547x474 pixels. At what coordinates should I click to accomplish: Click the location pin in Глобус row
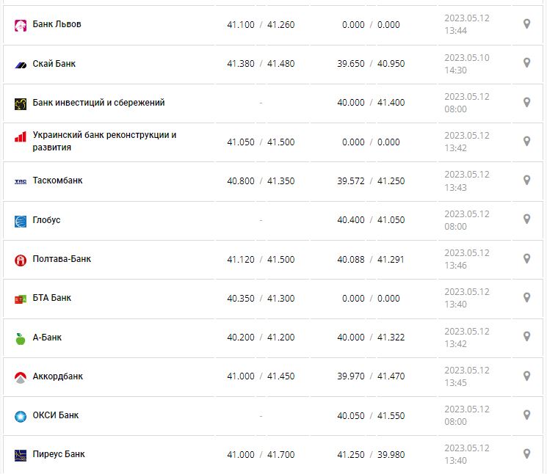[x=526, y=219]
